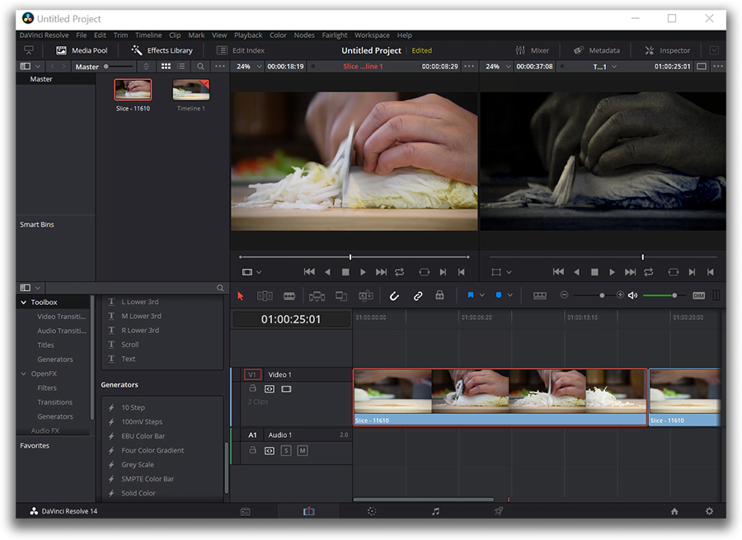The width and height of the screenshot is (742, 540).
Task: Open the Fairlight page music-note icon
Action: tap(435, 511)
